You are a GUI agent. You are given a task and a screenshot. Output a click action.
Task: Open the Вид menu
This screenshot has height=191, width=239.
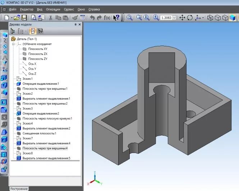[x=40, y=9]
